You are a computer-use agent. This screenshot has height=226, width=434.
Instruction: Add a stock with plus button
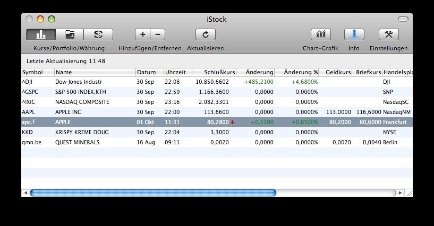142,34
